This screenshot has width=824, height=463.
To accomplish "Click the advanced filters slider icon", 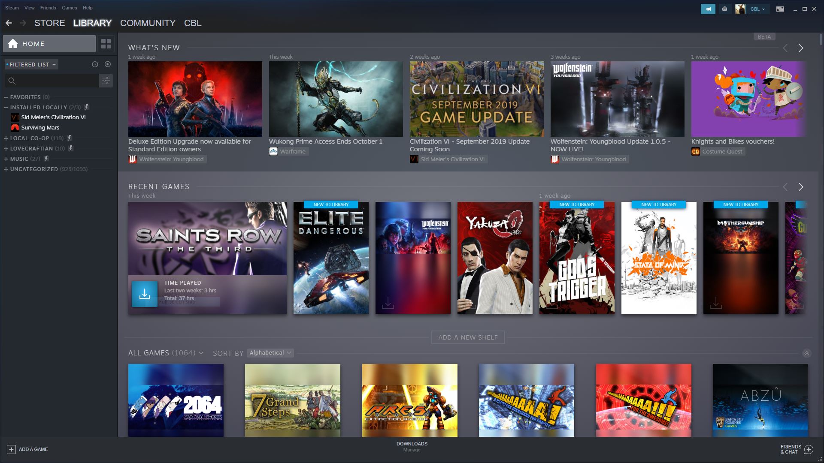I will 106,81.
